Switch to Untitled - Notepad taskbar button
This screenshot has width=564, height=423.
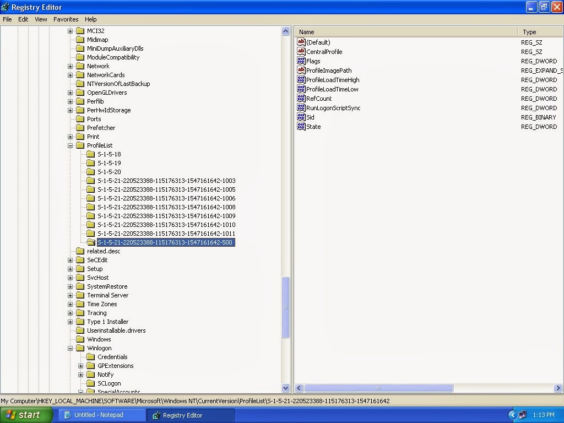102,415
